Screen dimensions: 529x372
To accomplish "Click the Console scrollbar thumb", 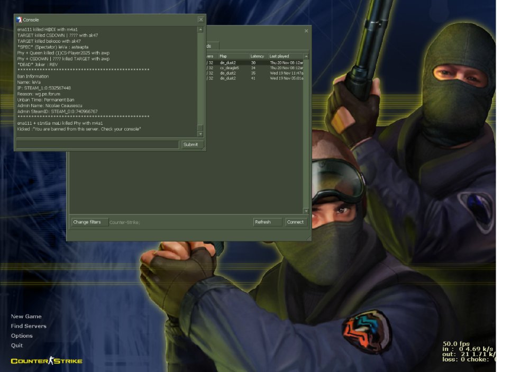I will (200, 128).
